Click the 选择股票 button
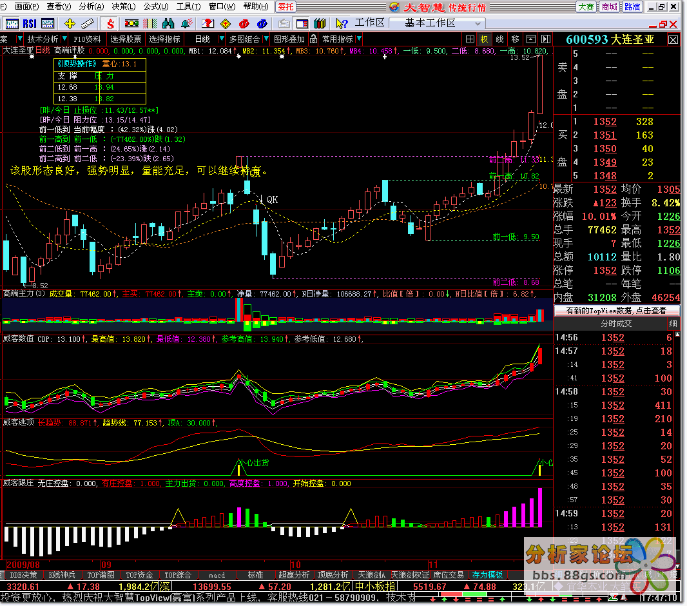 [126, 39]
